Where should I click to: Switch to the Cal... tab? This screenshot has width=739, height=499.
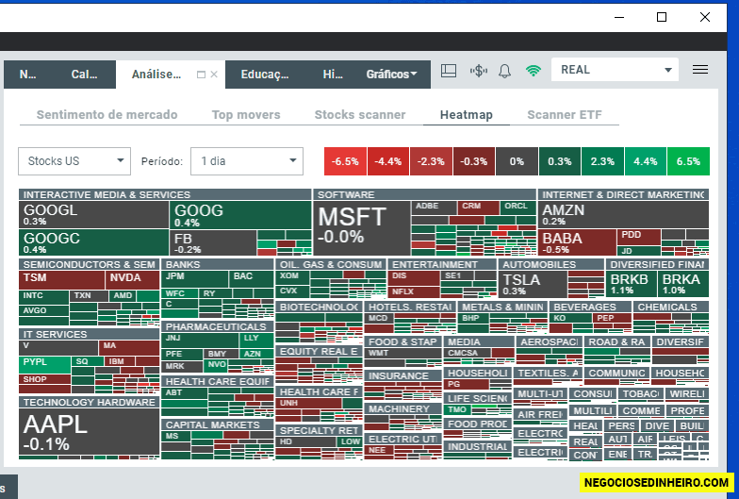tap(85, 74)
